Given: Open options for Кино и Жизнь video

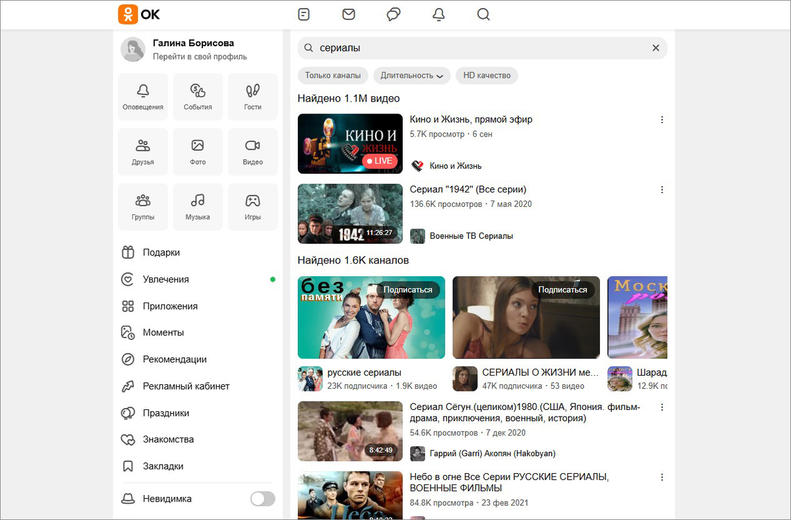Looking at the screenshot, I should [662, 120].
